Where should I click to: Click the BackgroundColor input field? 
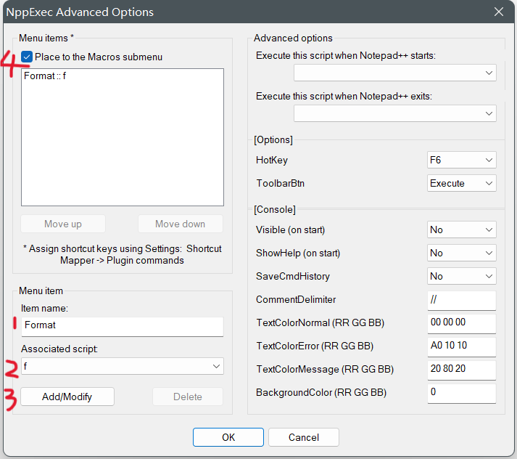pyautogui.click(x=462, y=393)
